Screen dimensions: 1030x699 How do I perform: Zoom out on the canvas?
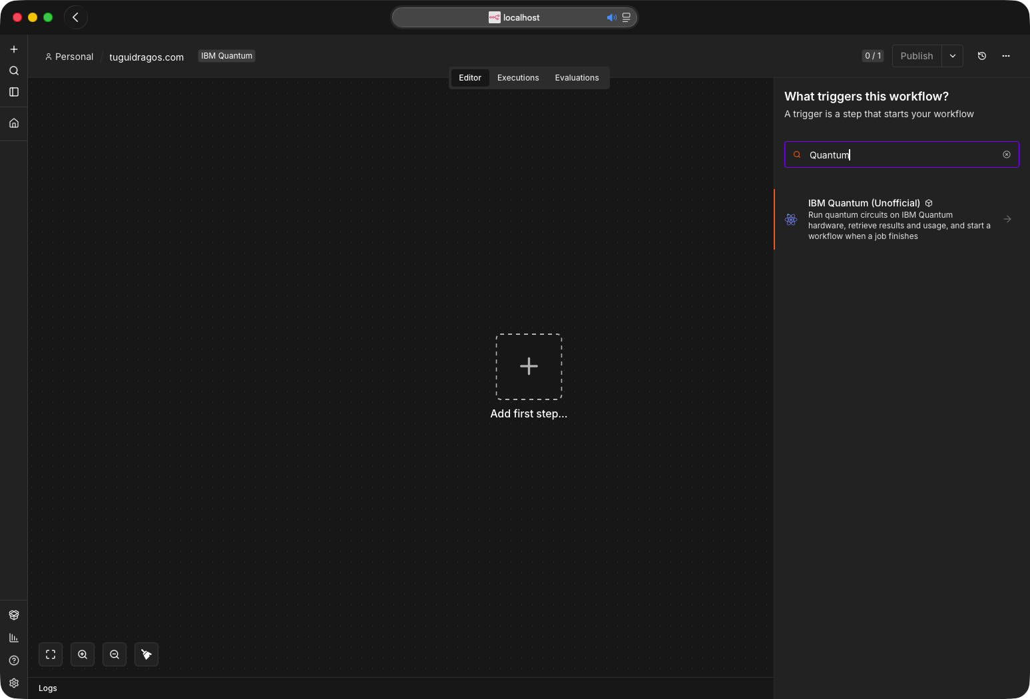pyautogui.click(x=115, y=654)
